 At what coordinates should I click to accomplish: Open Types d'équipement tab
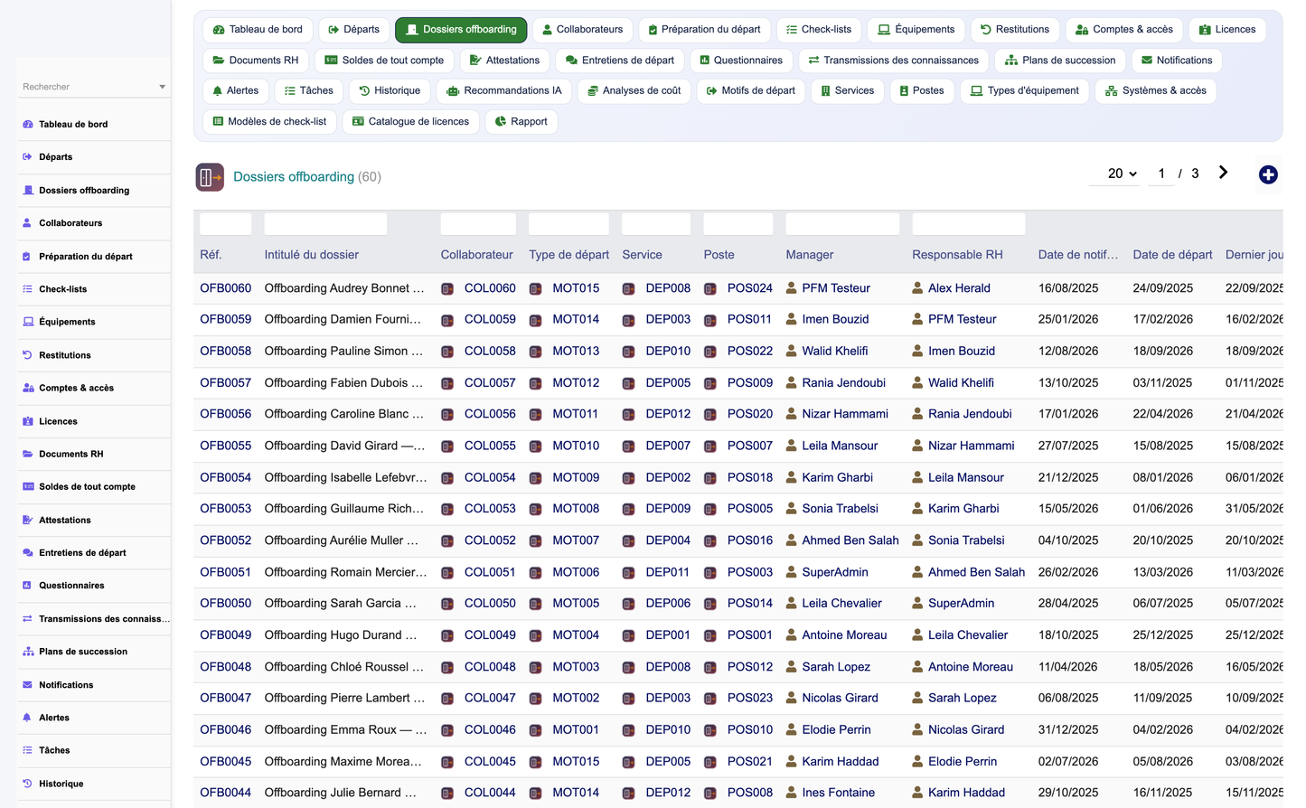(1025, 91)
